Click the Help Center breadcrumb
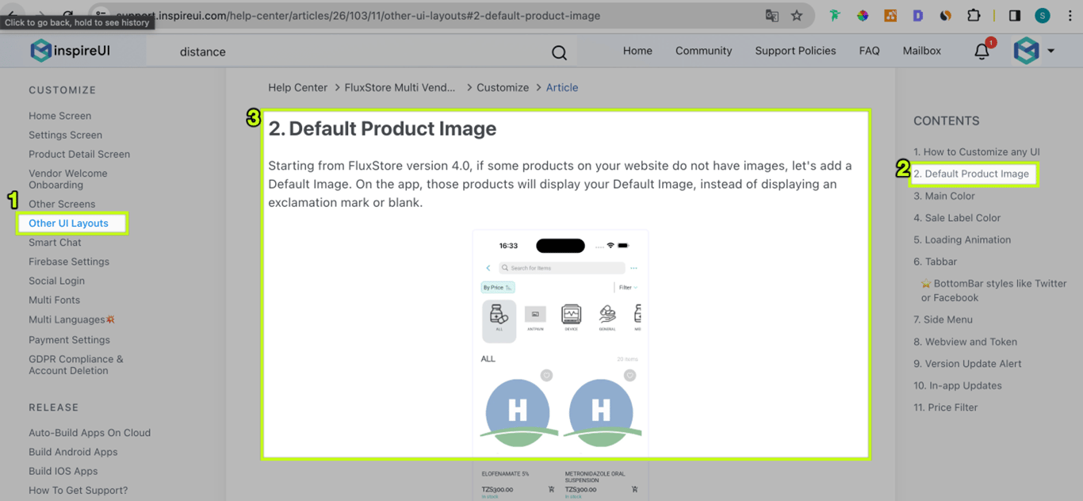Viewport: 1083px width, 501px height. pos(297,88)
